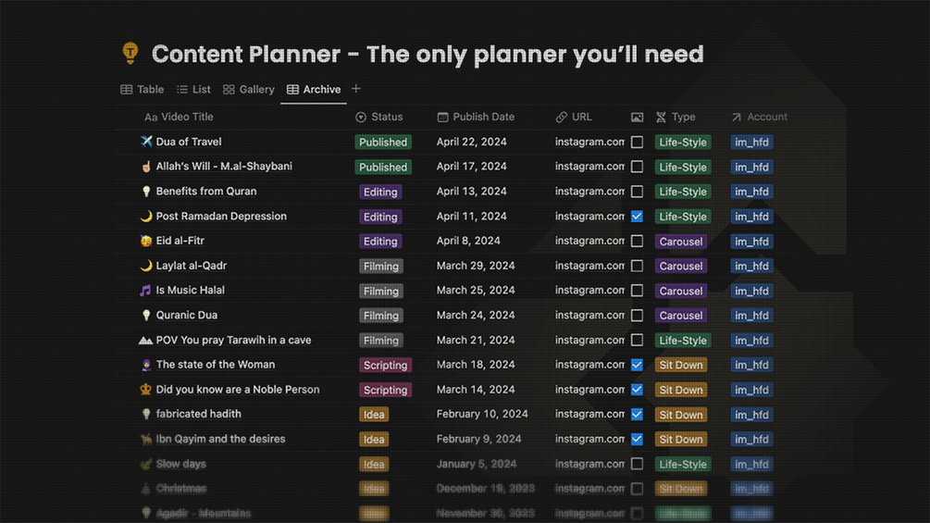Switch to the Gallery view tab
The height and width of the screenshot is (523, 930).
(249, 90)
